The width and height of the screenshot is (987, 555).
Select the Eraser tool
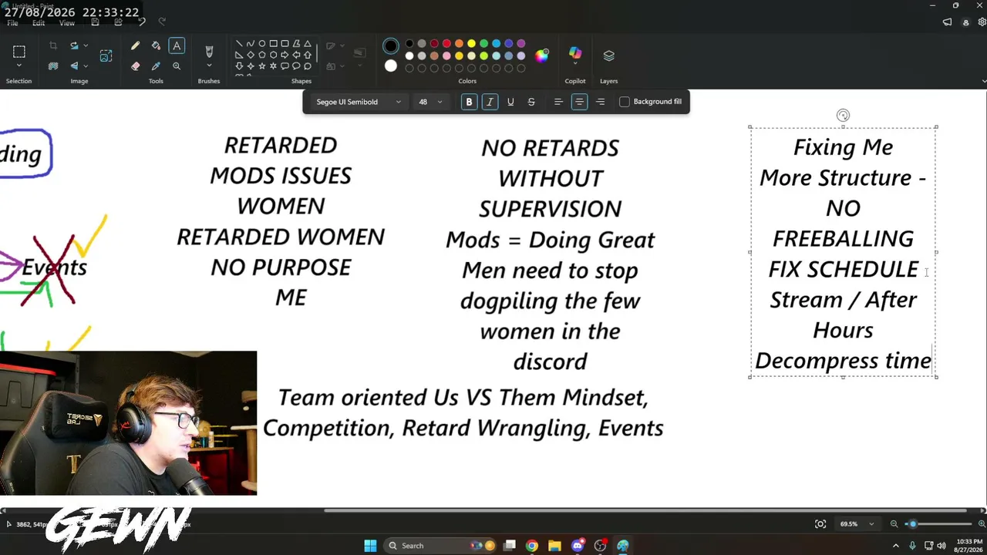click(x=135, y=66)
